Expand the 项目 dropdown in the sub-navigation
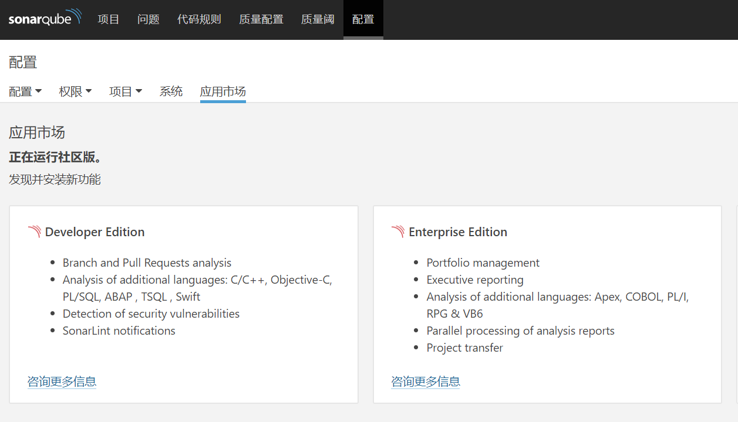 point(126,91)
